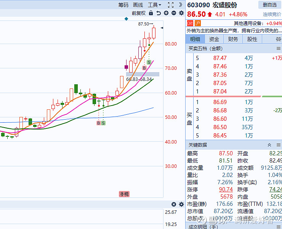The height and width of the screenshot is (229, 282).
Task: Select the 资金 tab
Action: (214, 39)
